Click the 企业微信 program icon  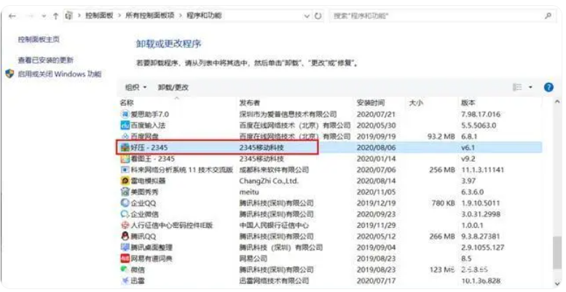coord(125,214)
